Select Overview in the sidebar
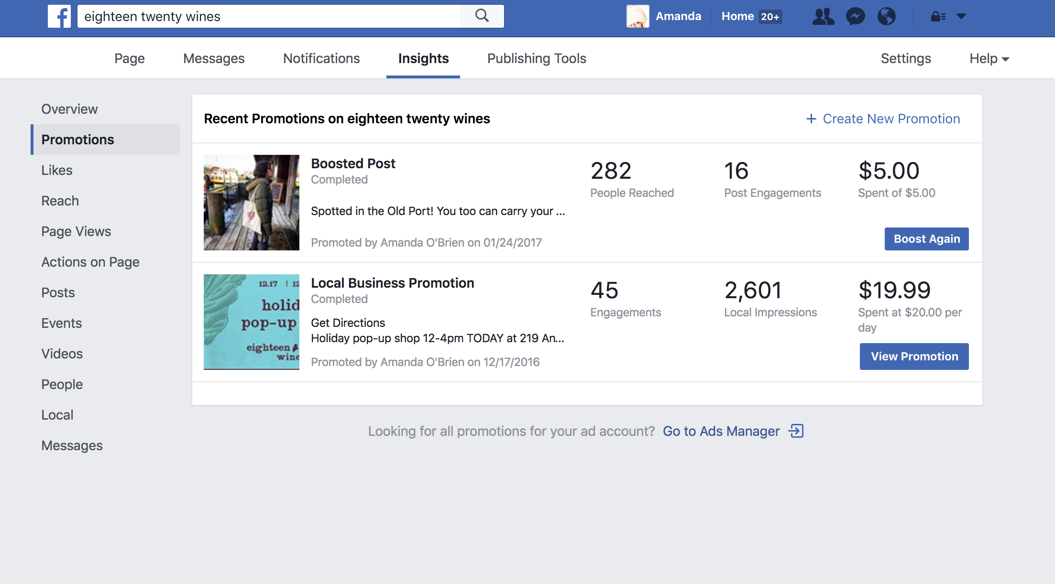 coord(69,109)
